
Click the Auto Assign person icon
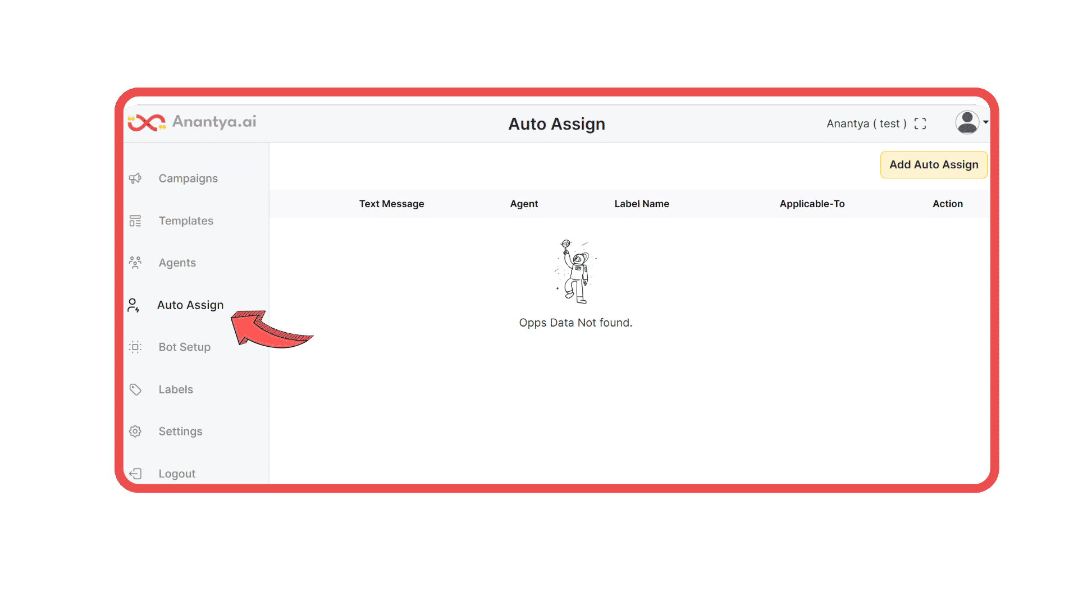pos(134,305)
